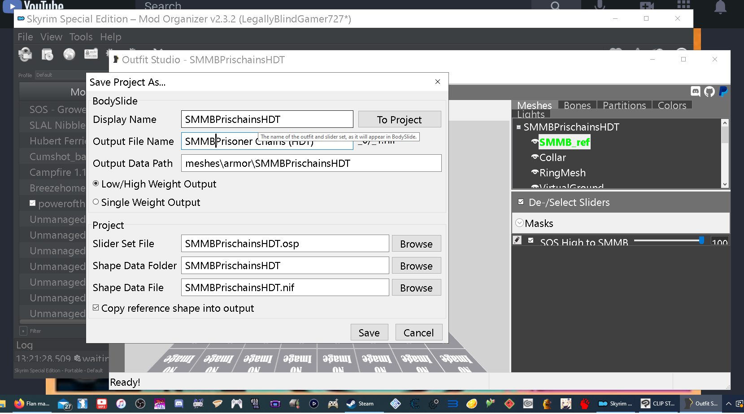Open the GitHub link icon in Outfit Studio
Screen dimensions: 744x414
(709, 92)
